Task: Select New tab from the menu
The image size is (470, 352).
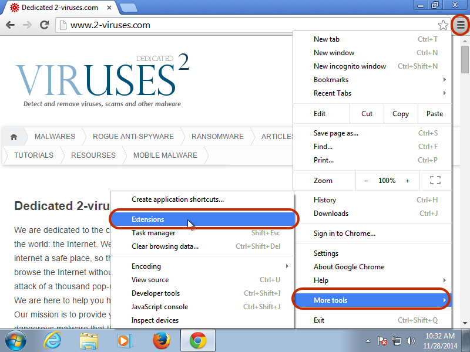Action: tap(372, 39)
